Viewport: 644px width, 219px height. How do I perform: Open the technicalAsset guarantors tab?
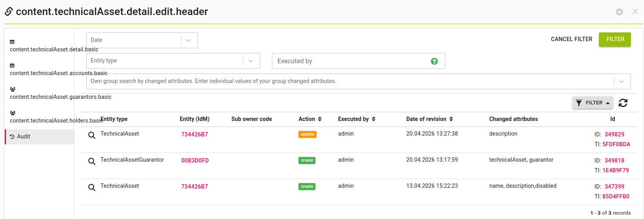pyautogui.click(x=61, y=97)
